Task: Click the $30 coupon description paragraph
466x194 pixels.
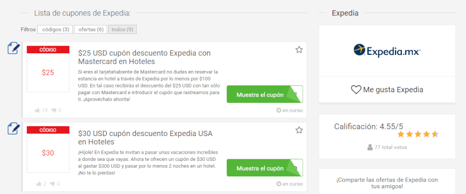Action: pos(149,162)
